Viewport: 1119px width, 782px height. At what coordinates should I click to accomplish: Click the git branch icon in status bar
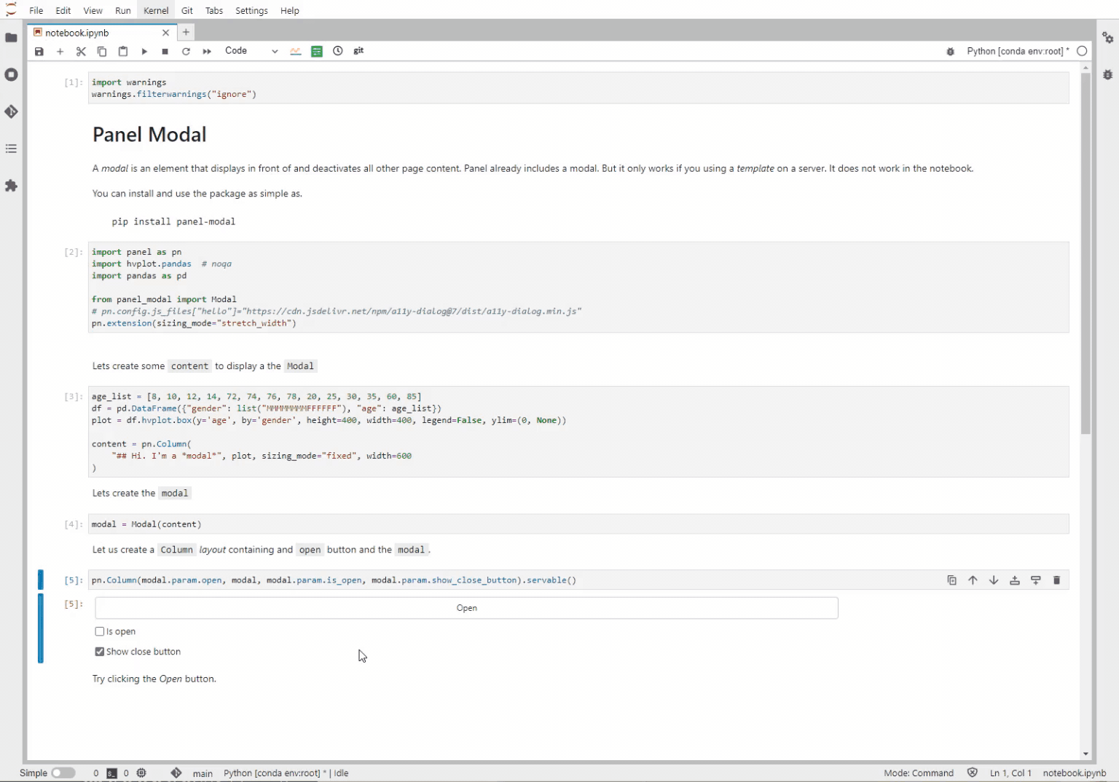[176, 773]
